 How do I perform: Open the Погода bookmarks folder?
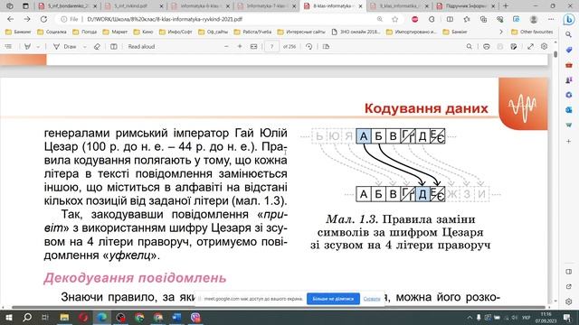(84, 32)
